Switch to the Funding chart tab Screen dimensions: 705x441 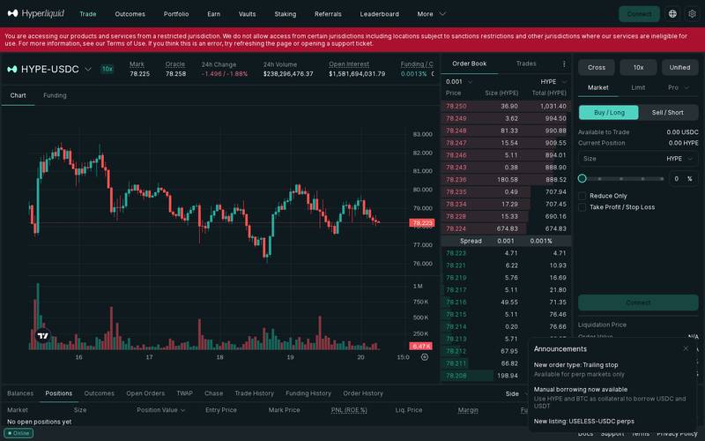coord(55,95)
